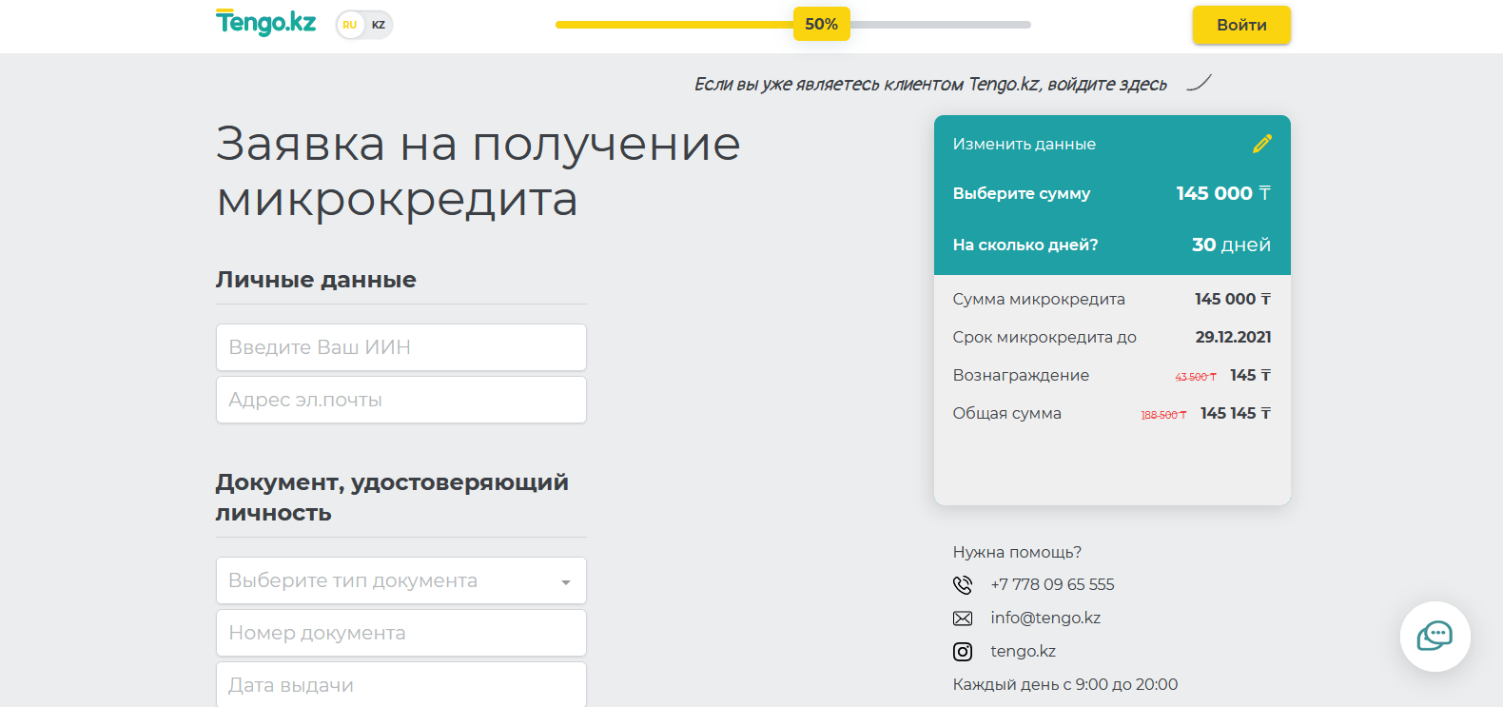
Task: Click the Instagram icon
Action: coord(963,652)
